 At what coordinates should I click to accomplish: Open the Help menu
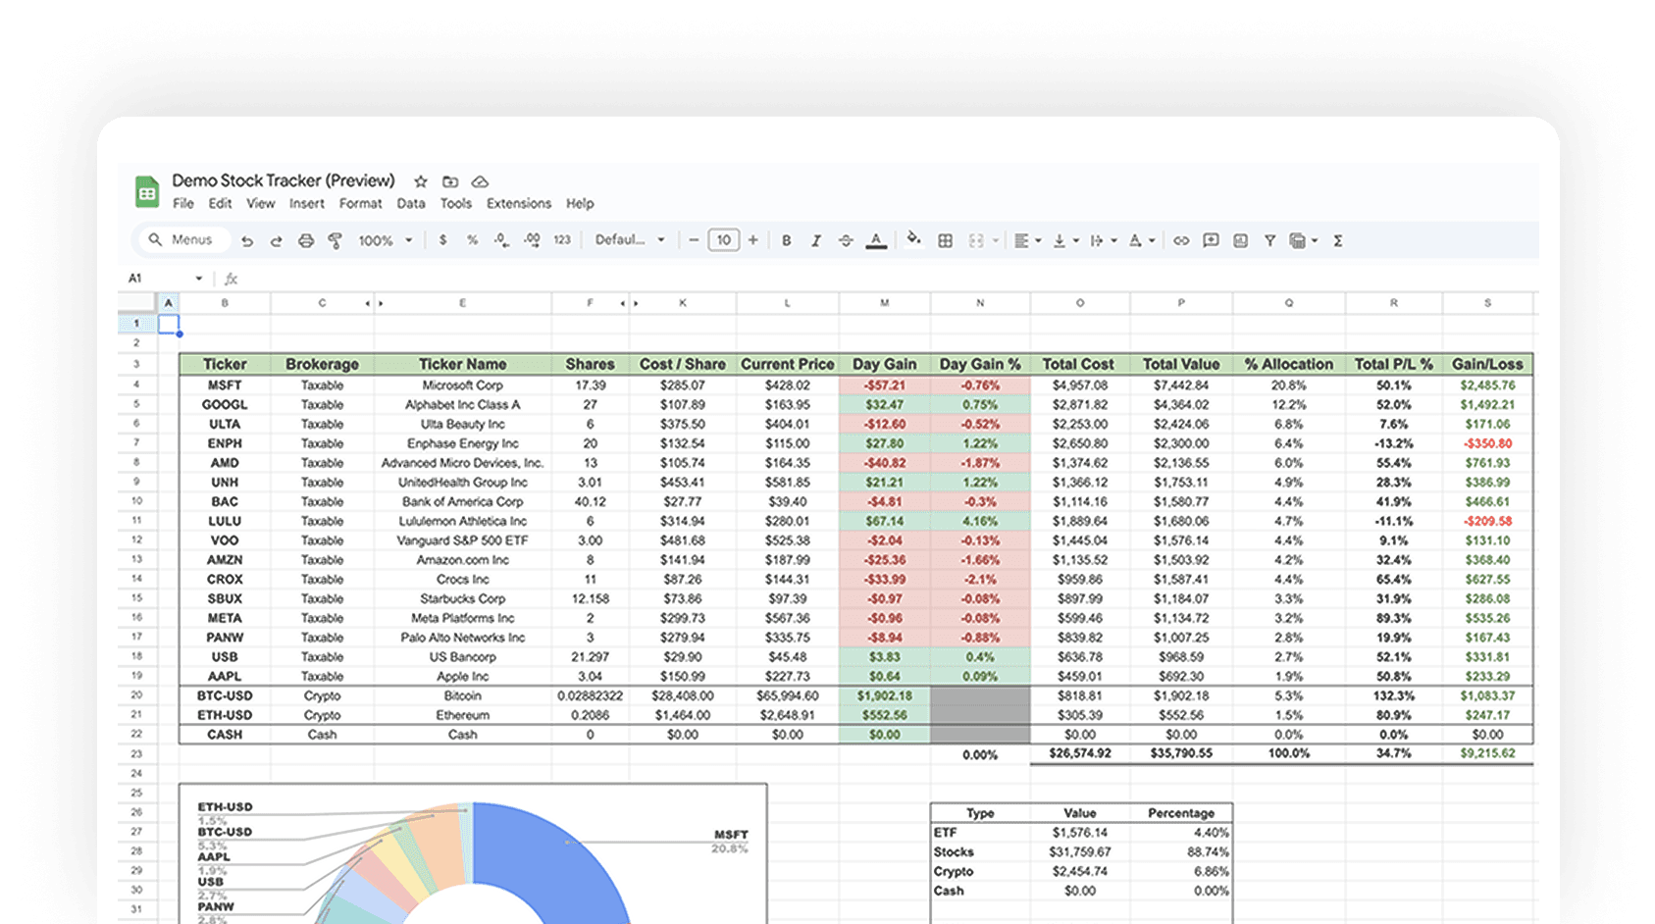pyautogui.click(x=580, y=204)
